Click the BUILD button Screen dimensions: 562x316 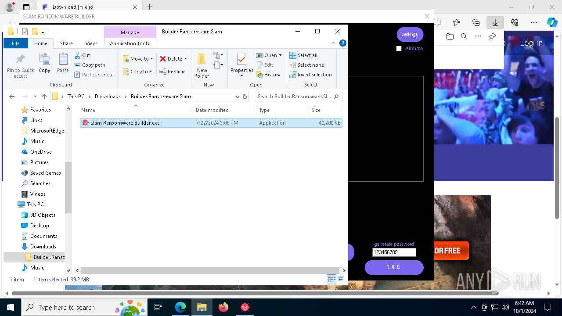tap(394, 267)
